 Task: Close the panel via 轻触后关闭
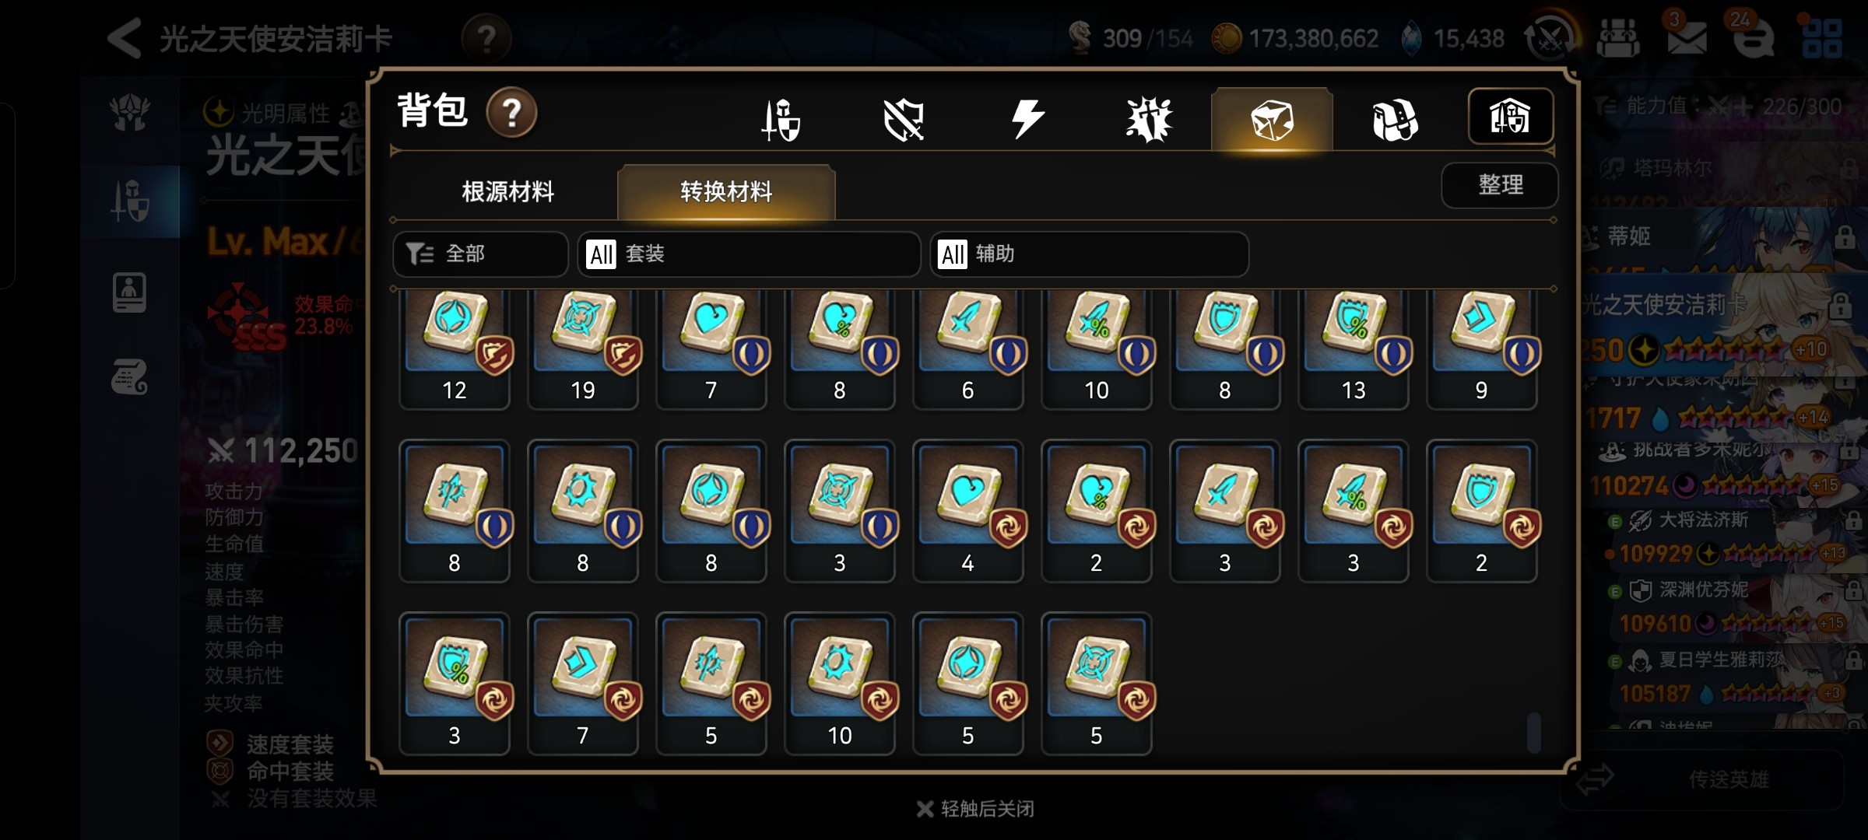(x=976, y=809)
